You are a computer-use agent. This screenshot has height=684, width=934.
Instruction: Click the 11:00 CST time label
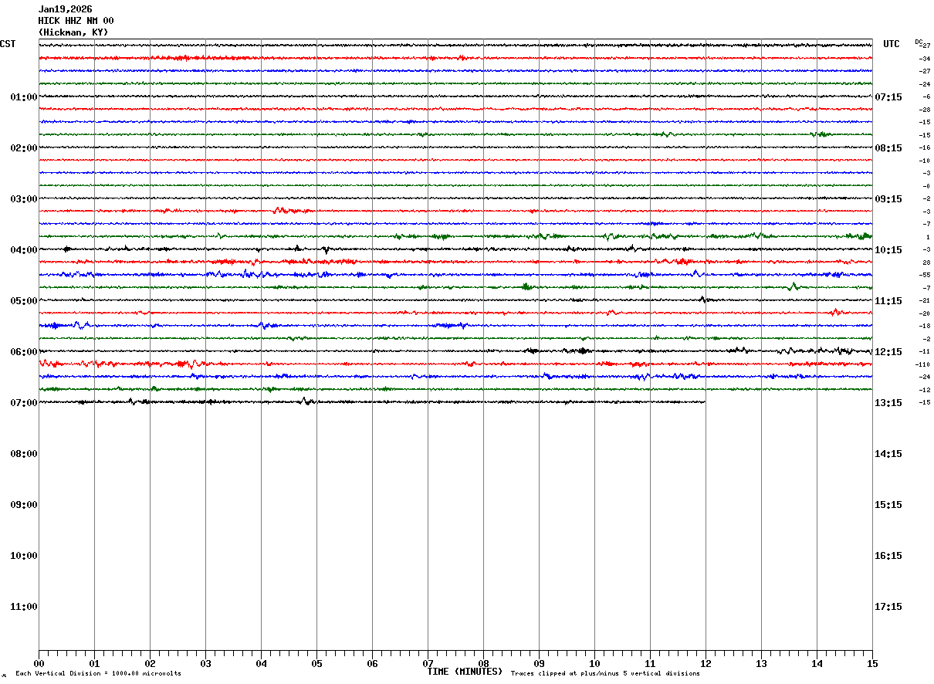pos(24,607)
